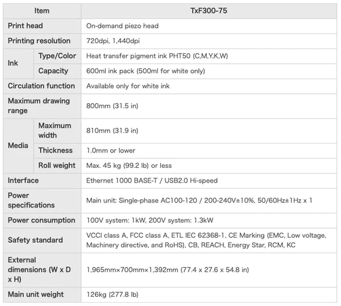Click the Media group label cell

(19, 146)
